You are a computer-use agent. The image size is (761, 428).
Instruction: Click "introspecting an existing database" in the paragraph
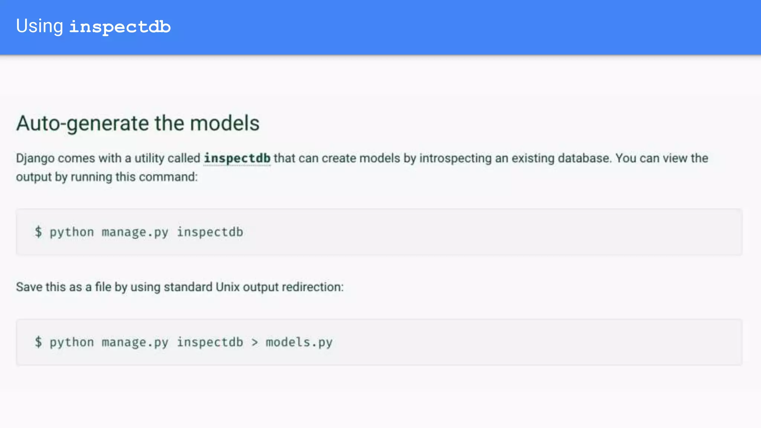(x=515, y=158)
